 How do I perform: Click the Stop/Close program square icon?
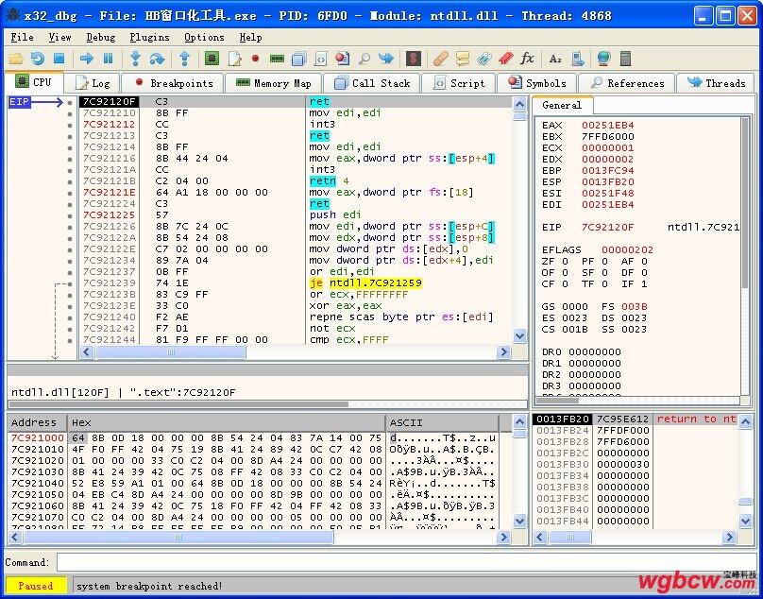click(59, 59)
